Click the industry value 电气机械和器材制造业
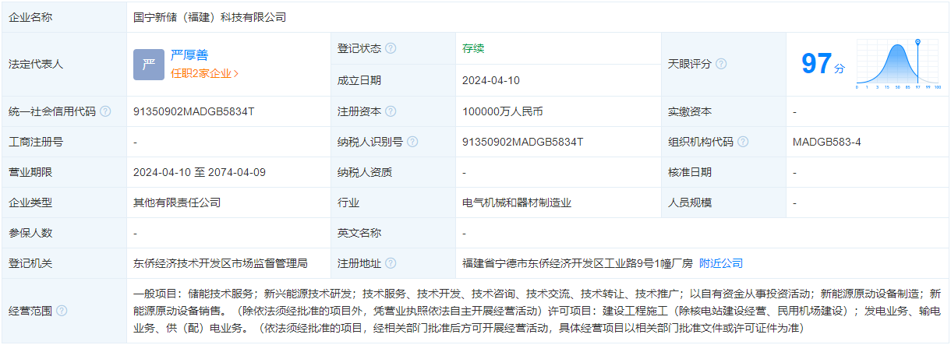The height and width of the screenshot is (345, 951). pyautogui.click(x=517, y=202)
